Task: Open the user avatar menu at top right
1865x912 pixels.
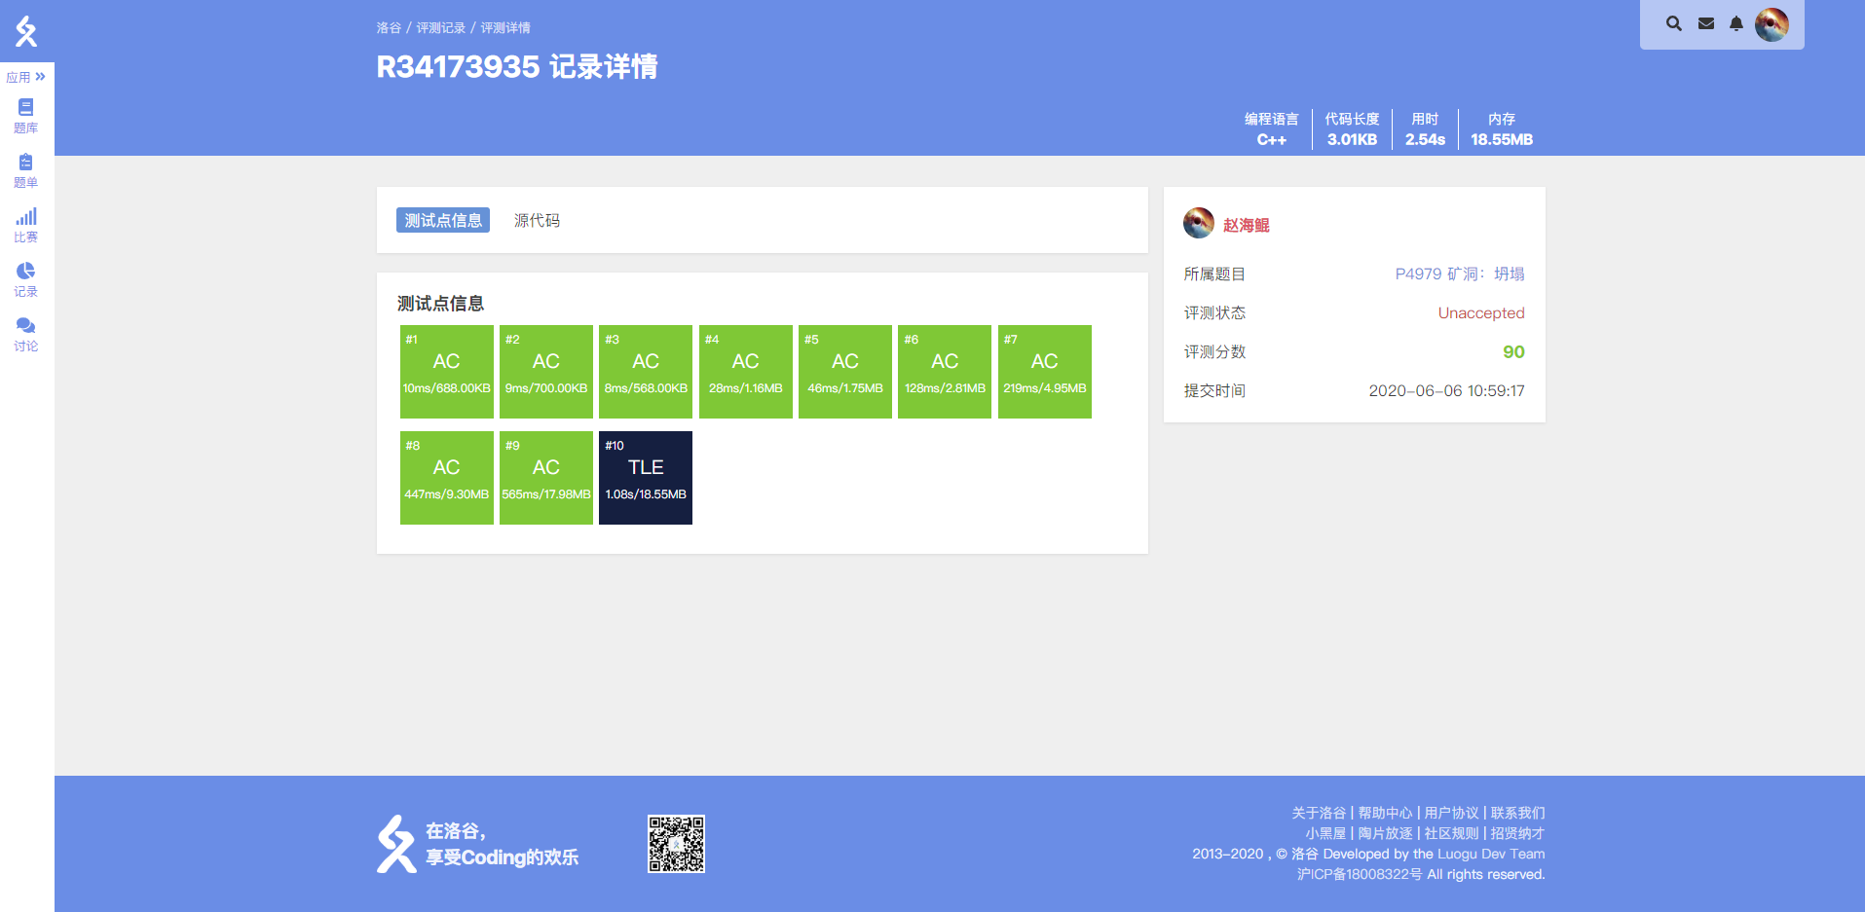Action: coord(1772,24)
